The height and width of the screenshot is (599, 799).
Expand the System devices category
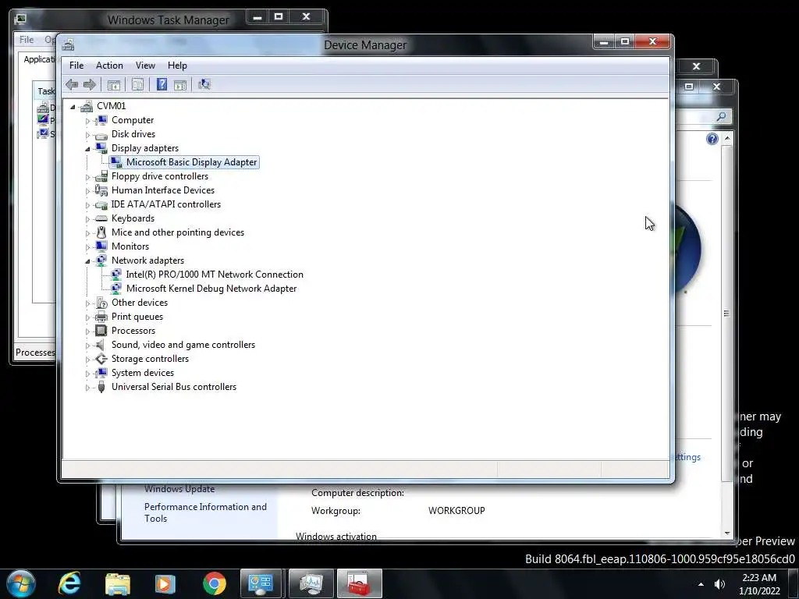[87, 374]
